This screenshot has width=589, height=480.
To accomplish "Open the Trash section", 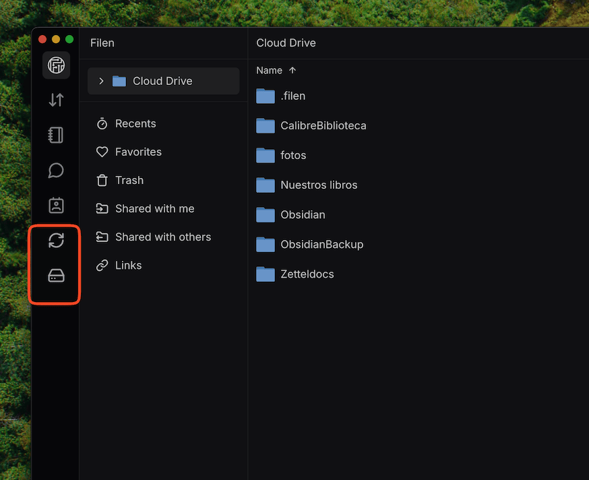I will (x=129, y=181).
